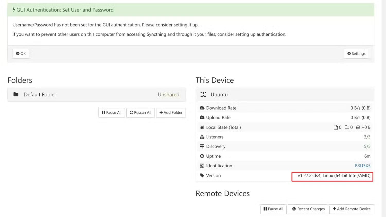Pause all folders
Viewport: 386px width, 217px height.
(x=111, y=113)
